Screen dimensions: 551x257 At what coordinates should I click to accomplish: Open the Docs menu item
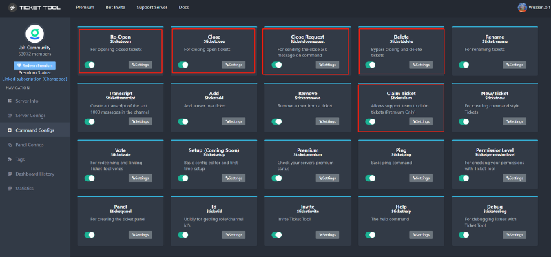click(184, 8)
